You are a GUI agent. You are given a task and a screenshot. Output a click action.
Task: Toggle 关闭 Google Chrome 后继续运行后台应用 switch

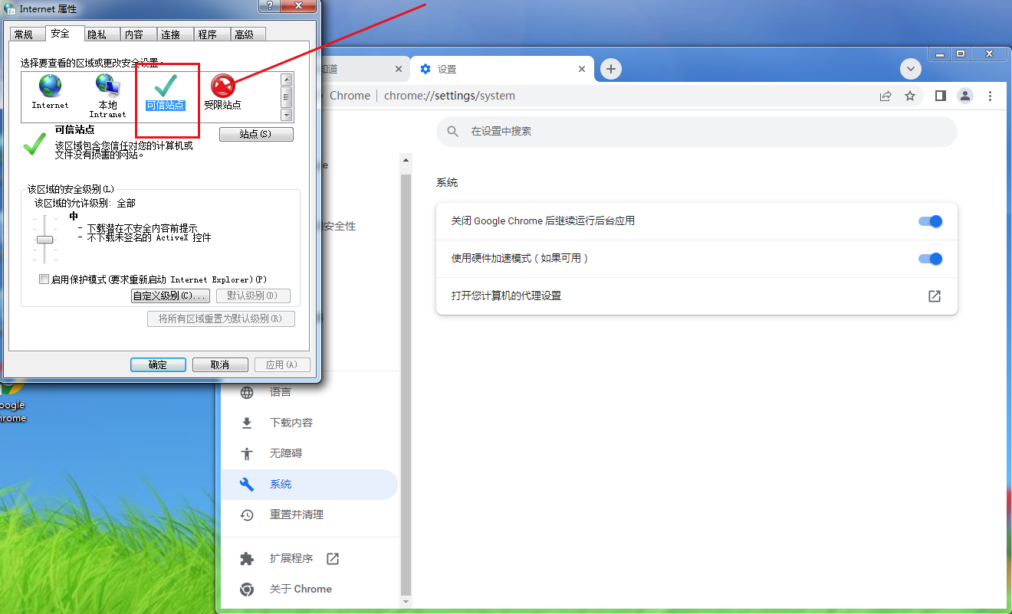(x=930, y=221)
